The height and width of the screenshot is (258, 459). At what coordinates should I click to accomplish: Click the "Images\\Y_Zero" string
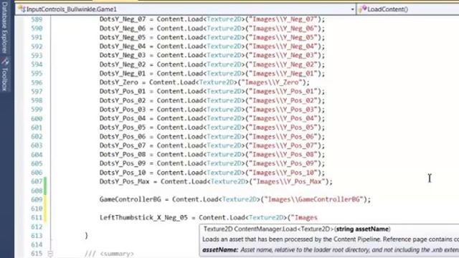coord(272,82)
